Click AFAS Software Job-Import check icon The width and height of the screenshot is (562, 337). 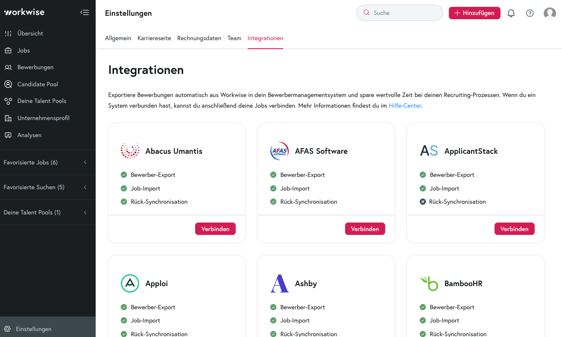[x=273, y=188]
